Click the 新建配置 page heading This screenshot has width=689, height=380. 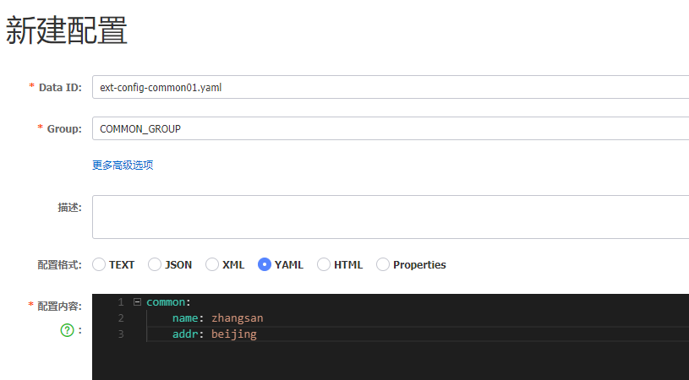point(66,30)
